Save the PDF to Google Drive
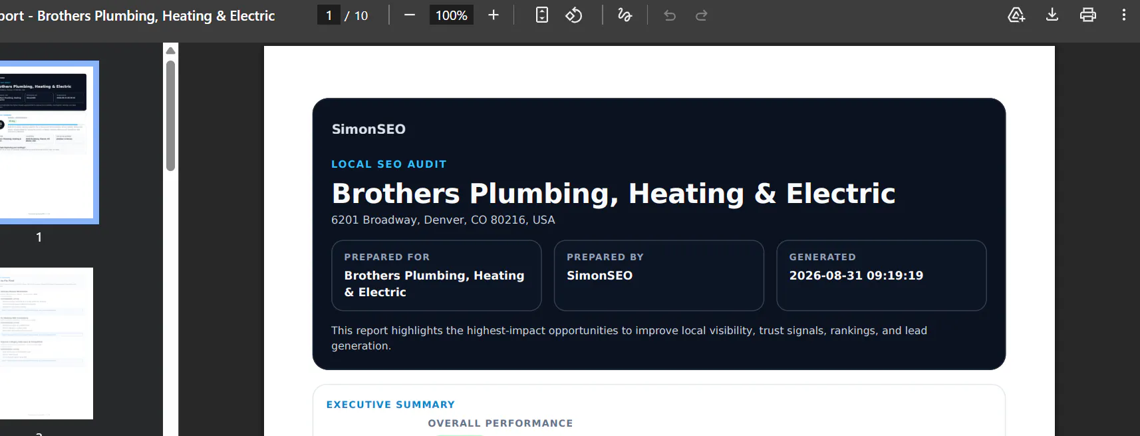1140x436 pixels. pyautogui.click(x=1016, y=15)
